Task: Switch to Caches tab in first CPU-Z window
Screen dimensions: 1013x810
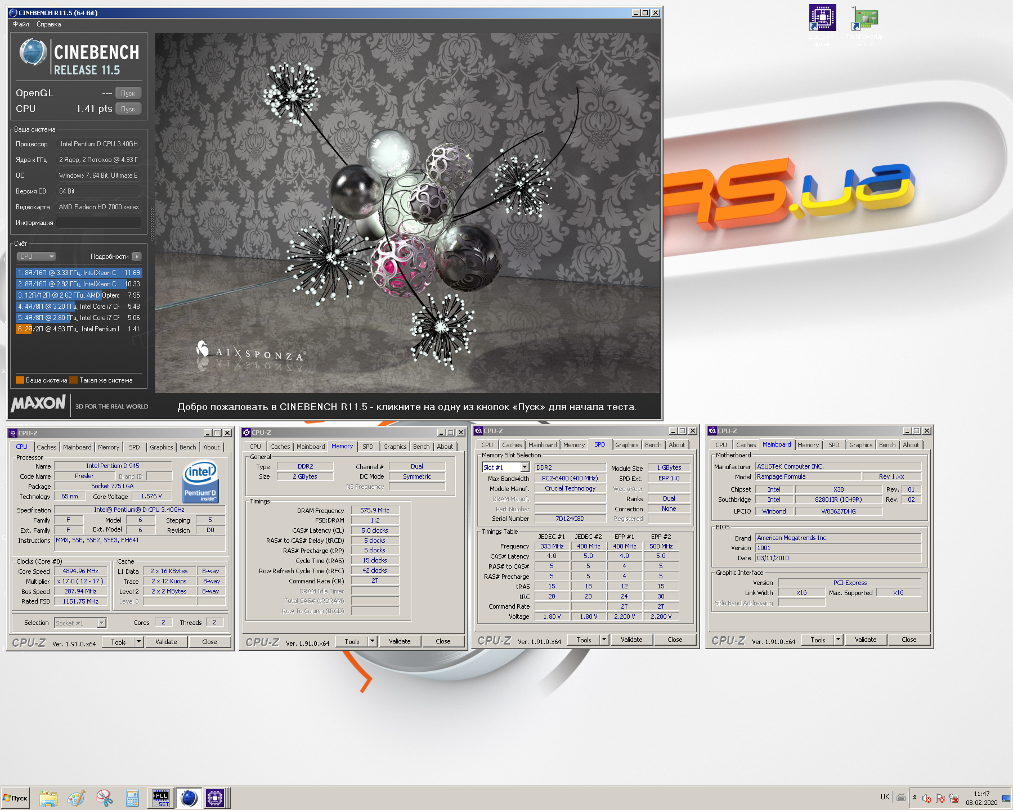Action: tap(47, 447)
